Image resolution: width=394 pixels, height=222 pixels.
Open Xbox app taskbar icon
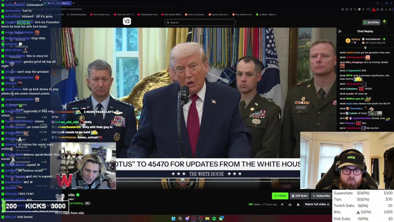[221, 219]
